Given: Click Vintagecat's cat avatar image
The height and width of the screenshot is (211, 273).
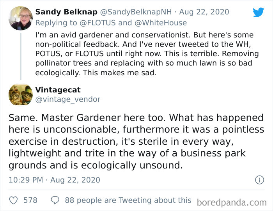Looking at the screenshot, I should pos(20,95).
